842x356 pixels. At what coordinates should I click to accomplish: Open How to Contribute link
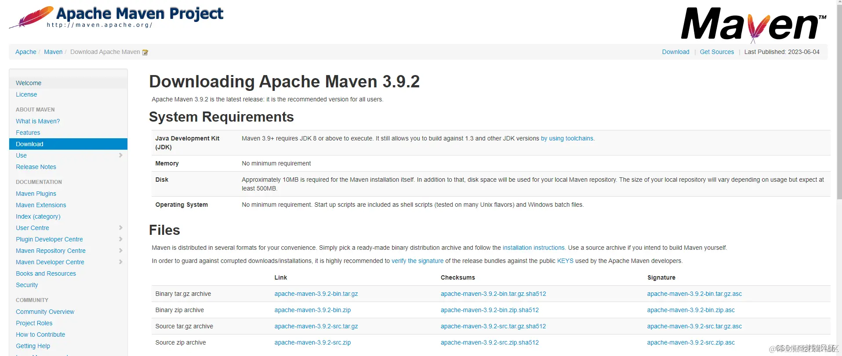pyautogui.click(x=40, y=334)
